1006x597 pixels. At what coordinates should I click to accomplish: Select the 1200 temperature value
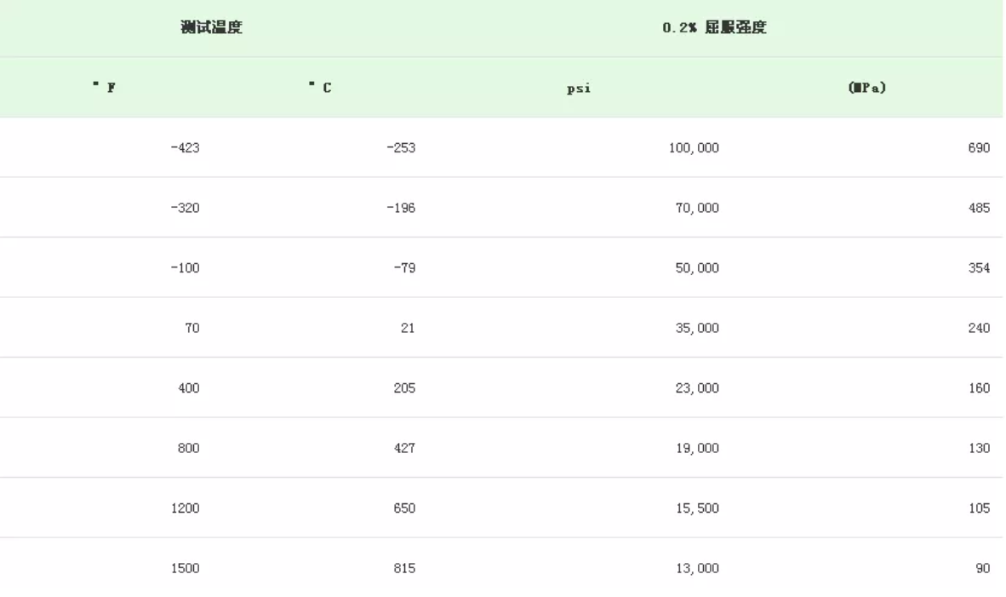(187, 508)
